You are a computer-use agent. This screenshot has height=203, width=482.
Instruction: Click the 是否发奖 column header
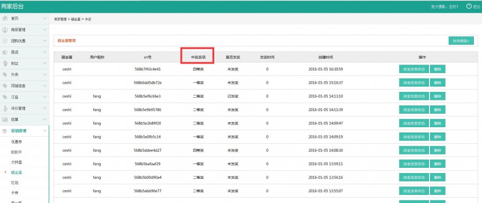click(x=233, y=57)
